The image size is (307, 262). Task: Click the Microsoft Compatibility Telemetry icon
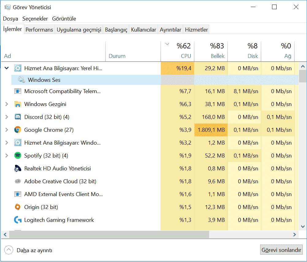17,91
